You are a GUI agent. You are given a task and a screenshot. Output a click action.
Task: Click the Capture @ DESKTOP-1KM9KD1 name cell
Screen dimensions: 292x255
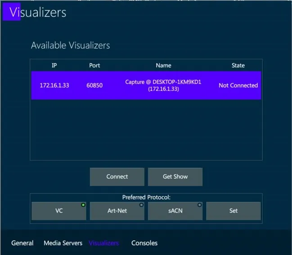pos(163,85)
